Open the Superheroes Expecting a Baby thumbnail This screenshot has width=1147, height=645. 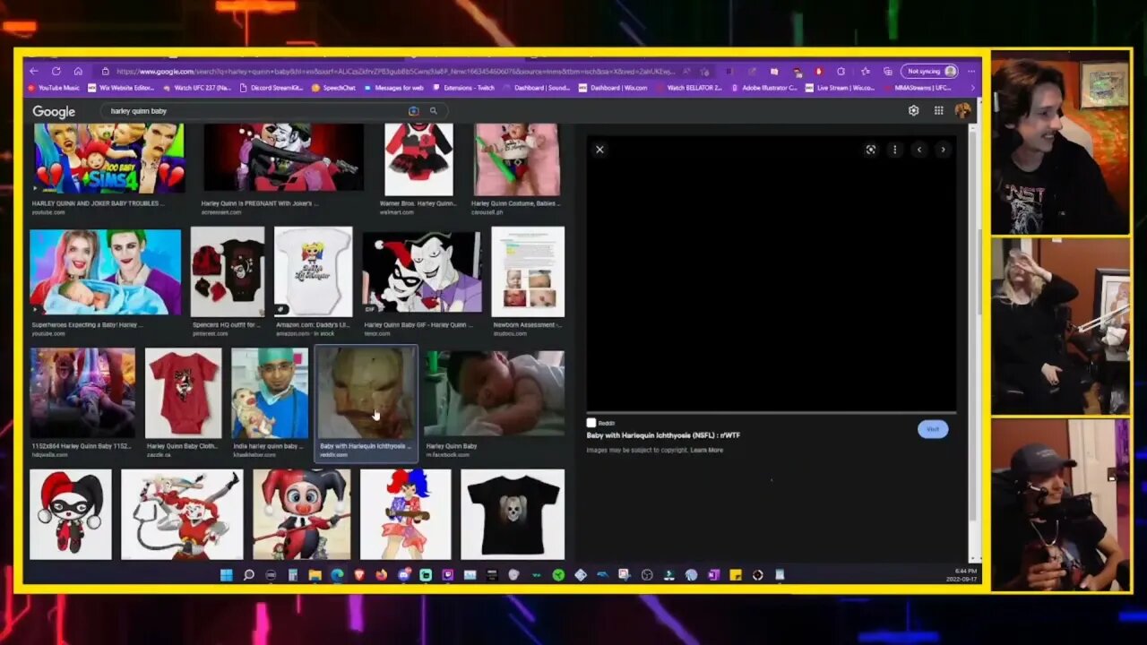[x=105, y=272]
